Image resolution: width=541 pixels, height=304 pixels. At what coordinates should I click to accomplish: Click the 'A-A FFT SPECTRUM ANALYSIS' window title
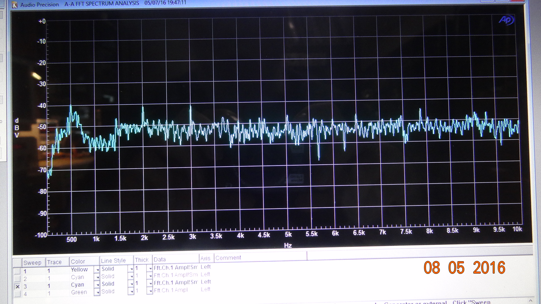[x=102, y=3]
